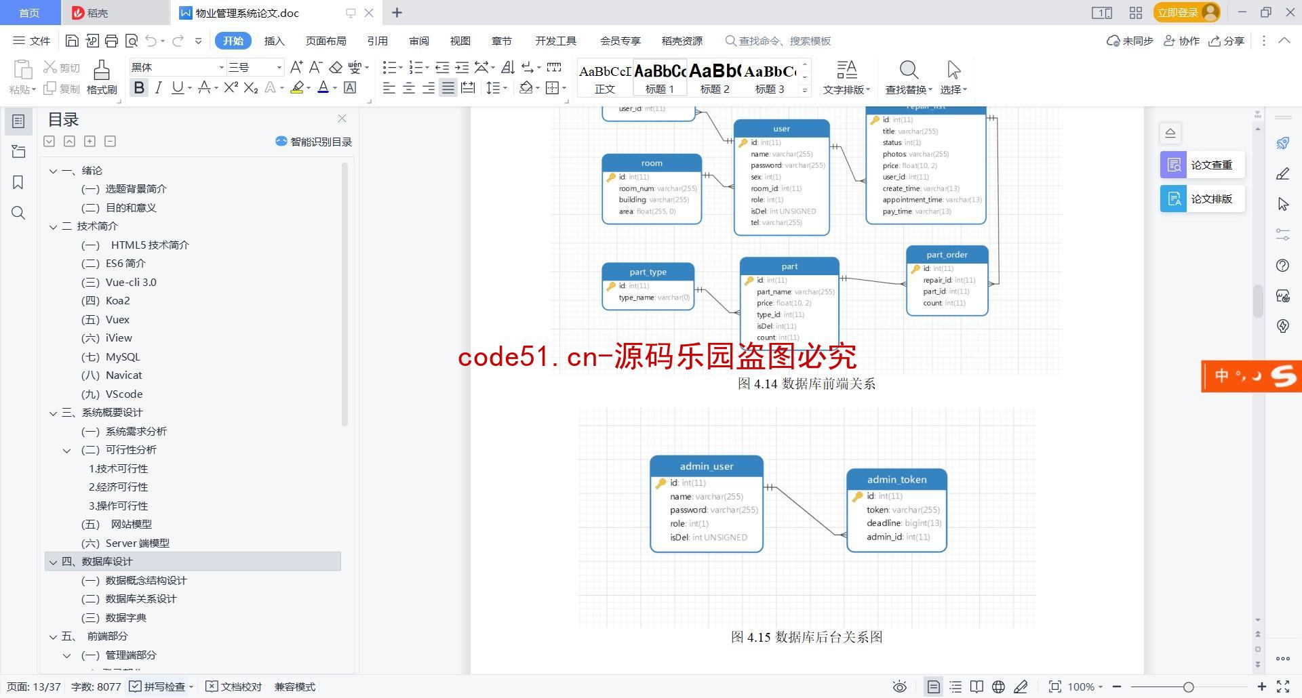Click the grid apps icon in title bar

coord(1136,13)
